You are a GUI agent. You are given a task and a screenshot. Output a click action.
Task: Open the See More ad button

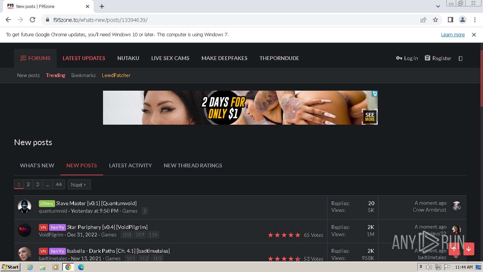[370, 116]
